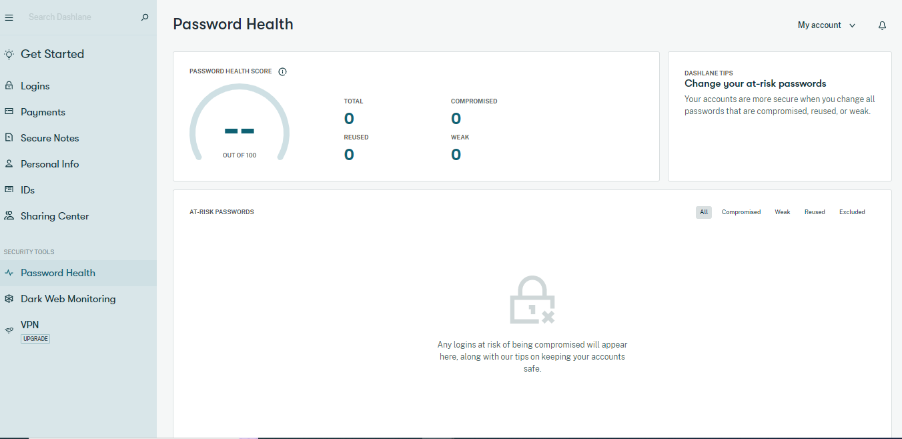Expand the My account dropdown
The width and height of the screenshot is (902, 439).
(x=827, y=25)
